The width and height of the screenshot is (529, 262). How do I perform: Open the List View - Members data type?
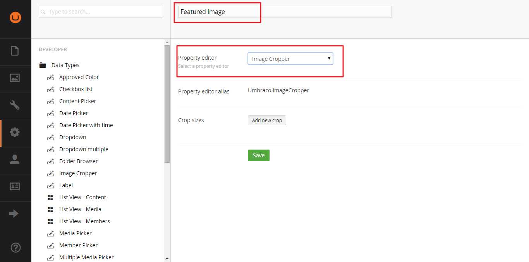click(x=84, y=221)
